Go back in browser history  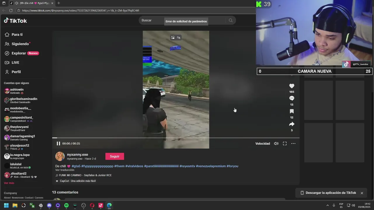[4, 10]
